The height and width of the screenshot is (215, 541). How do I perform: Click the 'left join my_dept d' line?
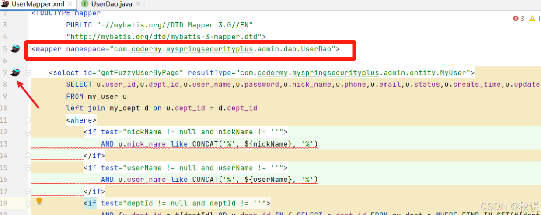[x=161, y=108]
